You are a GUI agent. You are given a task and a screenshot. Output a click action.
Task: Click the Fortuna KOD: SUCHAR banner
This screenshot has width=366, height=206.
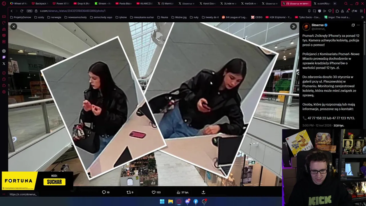37,181
